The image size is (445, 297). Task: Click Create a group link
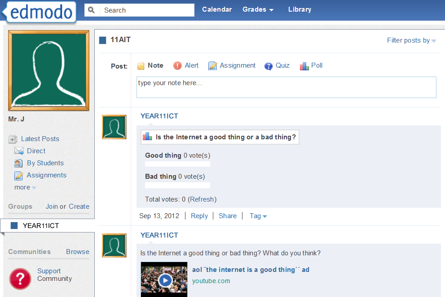[x=79, y=207]
